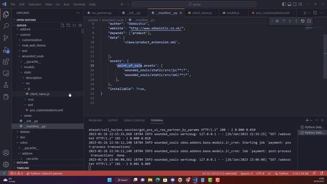Image resolution: width=327 pixels, height=184 pixels.
Task: Click UTF-8 encoding in status bar
Action: pos(260,173)
